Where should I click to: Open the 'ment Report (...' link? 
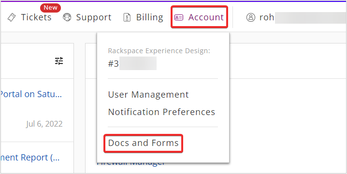click(x=29, y=158)
